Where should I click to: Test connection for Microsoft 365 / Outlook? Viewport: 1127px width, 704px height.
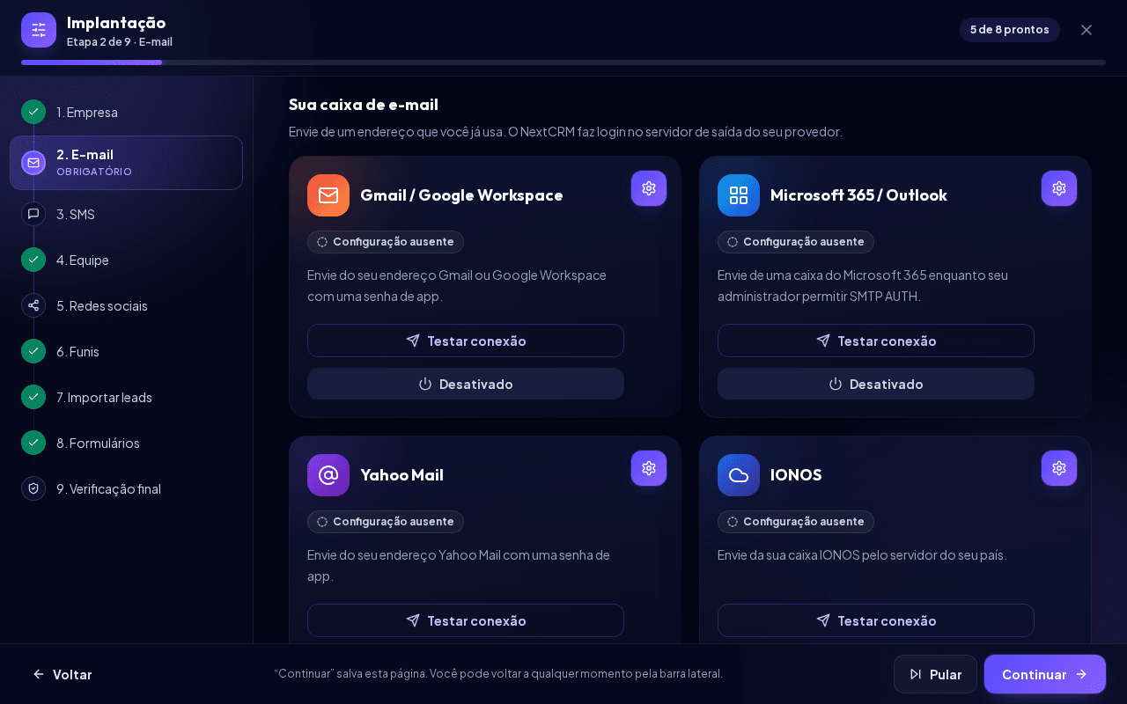click(x=876, y=341)
